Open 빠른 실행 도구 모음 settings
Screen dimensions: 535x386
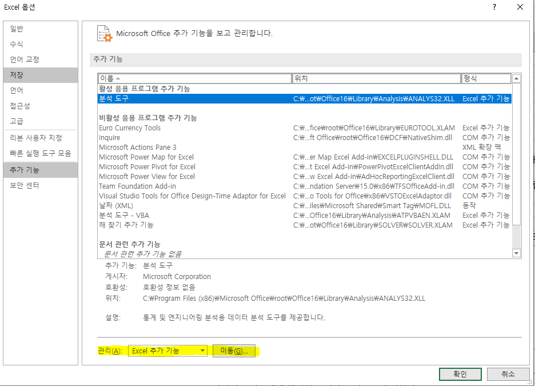click(40, 153)
